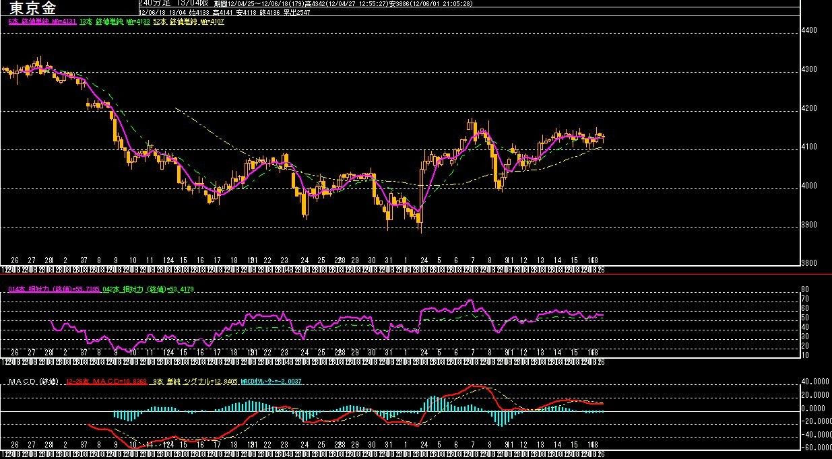Select the 12-26本 MACD=10.8368 red legend
Viewport: 832px width, 459px height.
click(x=107, y=382)
